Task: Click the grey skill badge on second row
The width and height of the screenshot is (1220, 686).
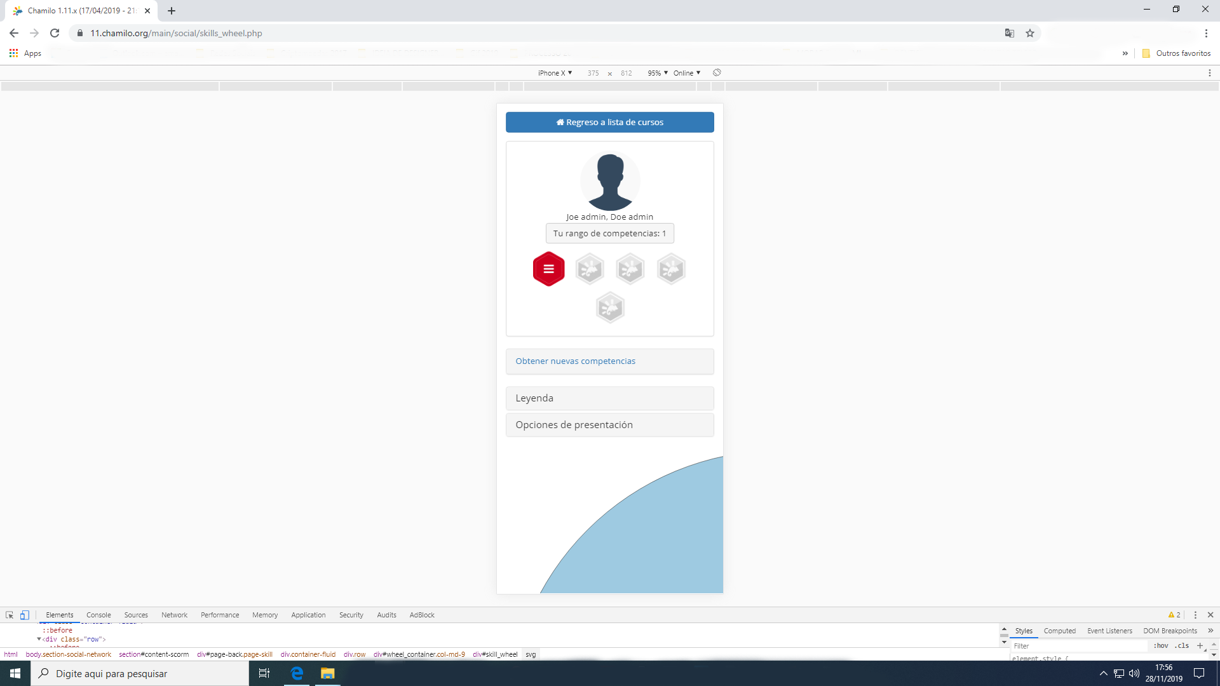Action: coord(610,307)
